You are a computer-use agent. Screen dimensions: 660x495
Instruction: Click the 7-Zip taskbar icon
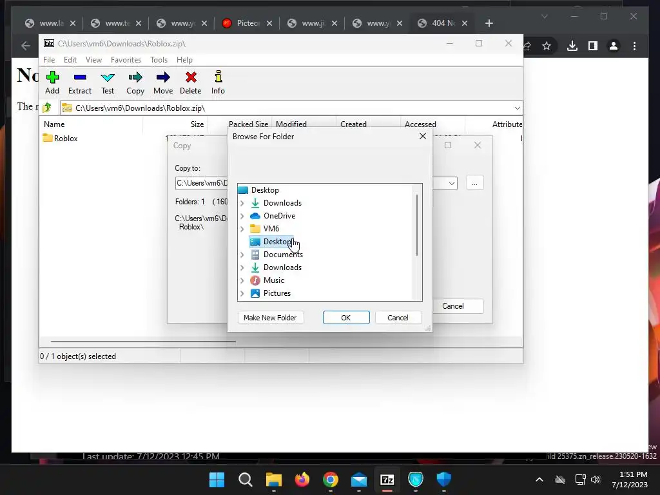387,480
